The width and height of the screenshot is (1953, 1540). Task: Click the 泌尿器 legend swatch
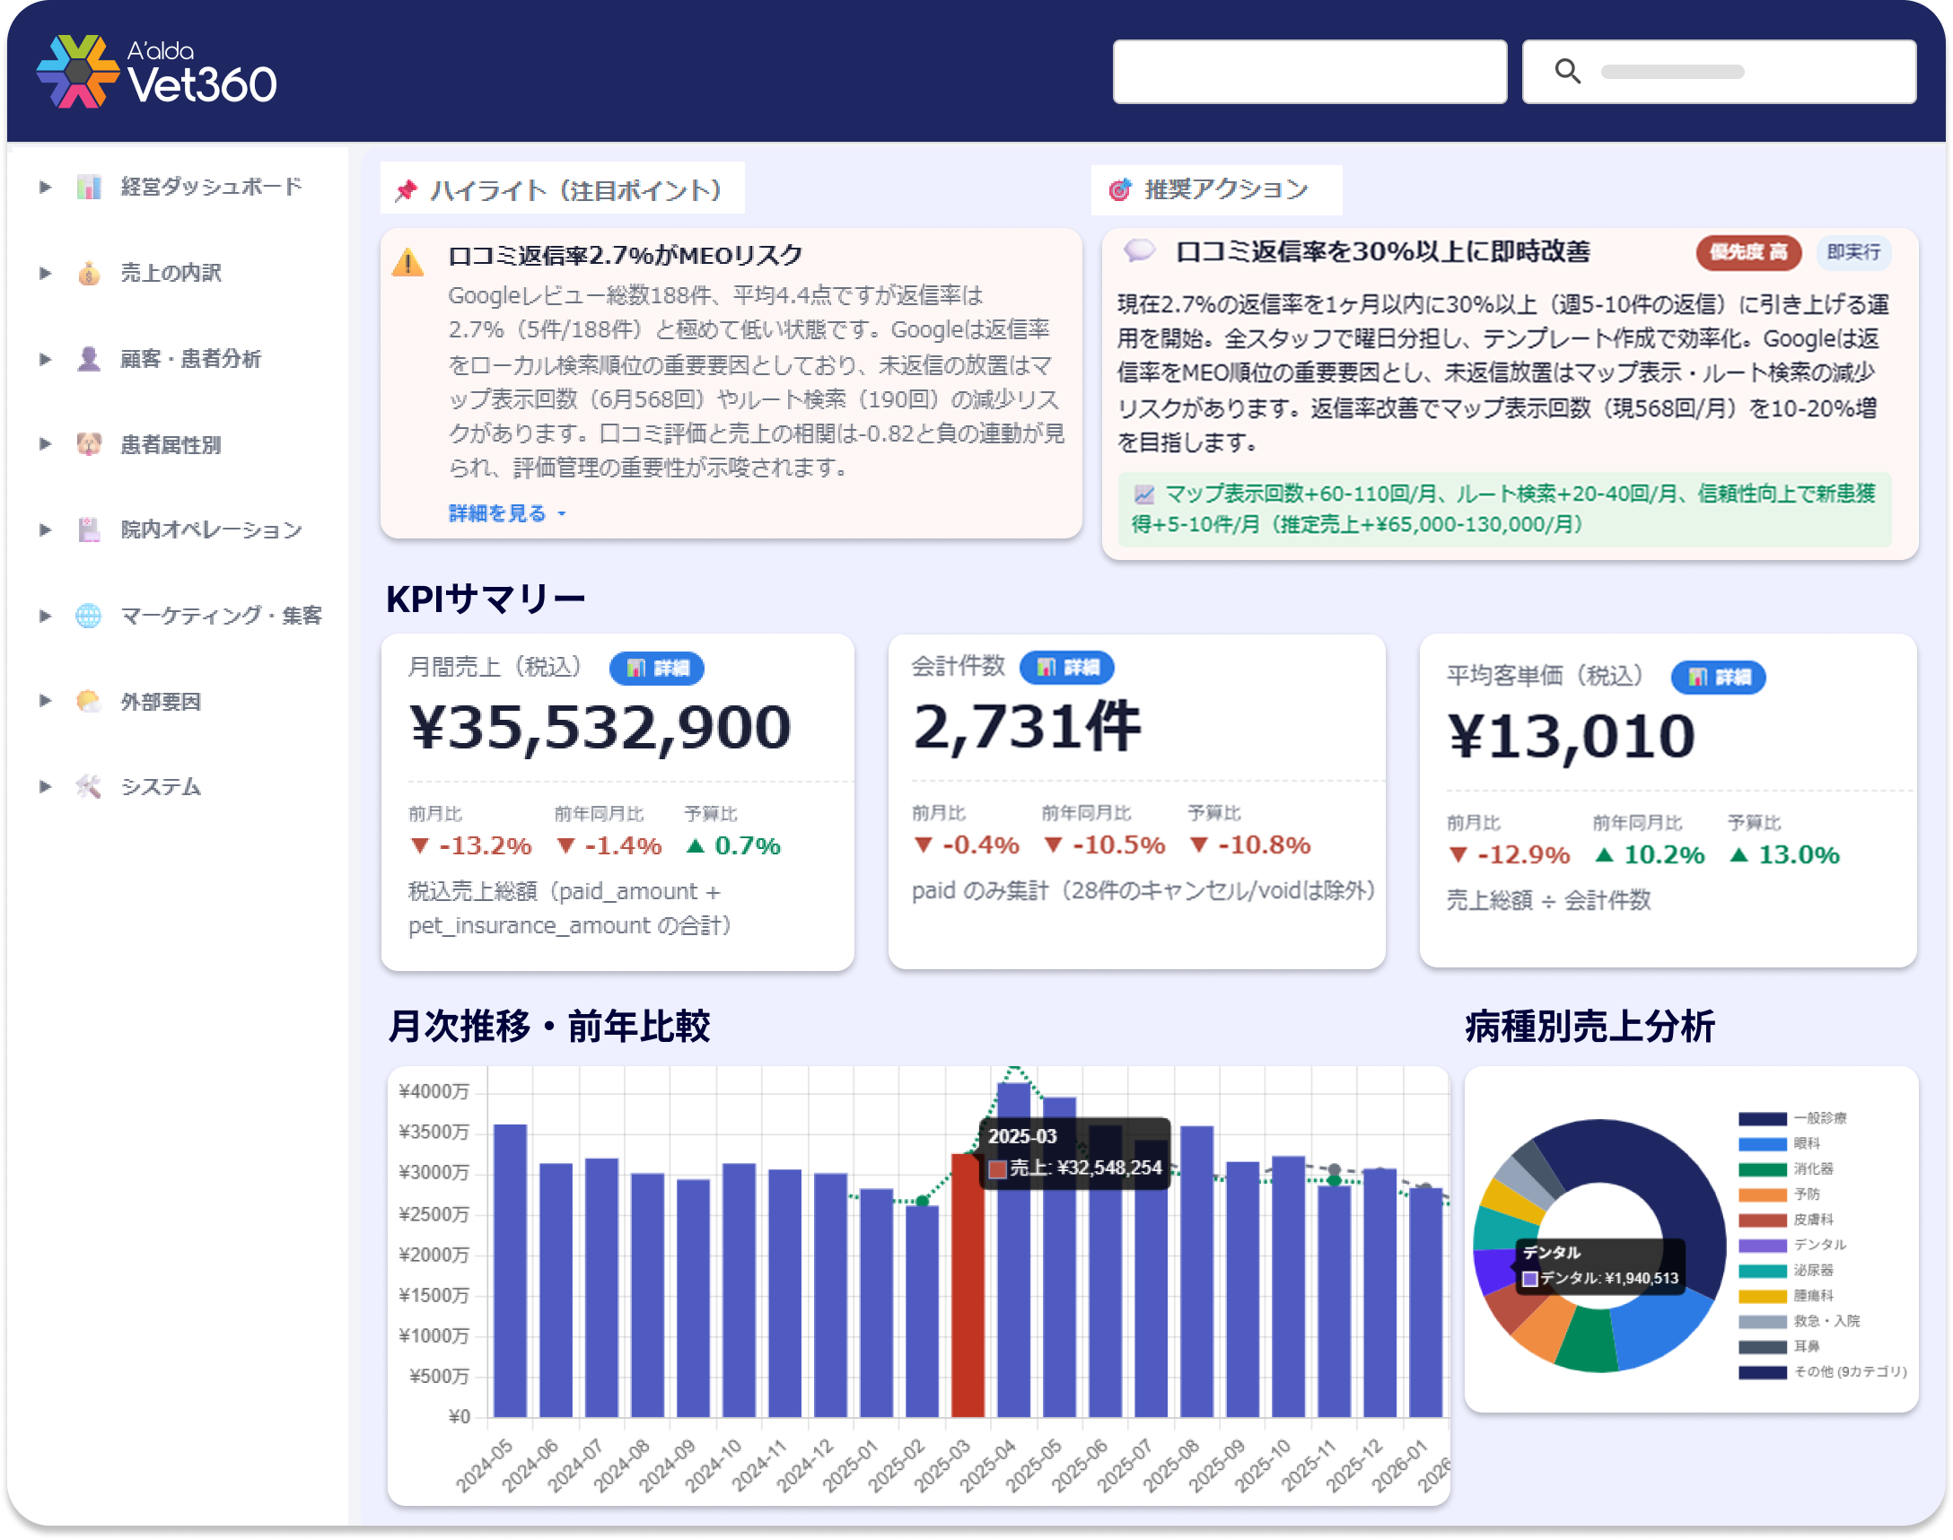point(1762,1271)
